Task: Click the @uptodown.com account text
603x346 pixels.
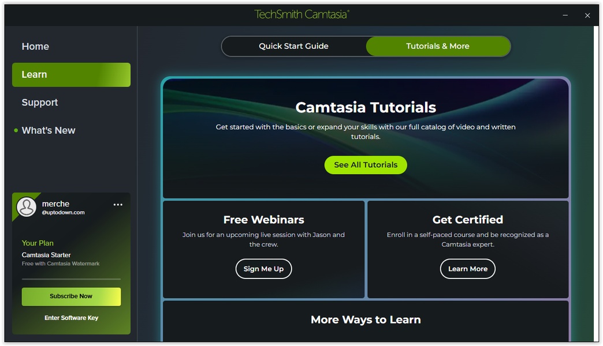Action: [x=63, y=212]
